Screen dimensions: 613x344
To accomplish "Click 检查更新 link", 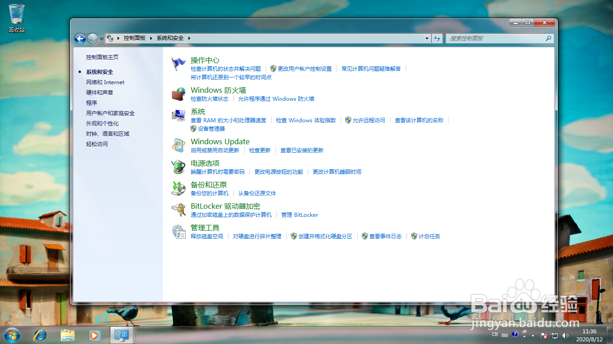I will click(x=260, y=150).
